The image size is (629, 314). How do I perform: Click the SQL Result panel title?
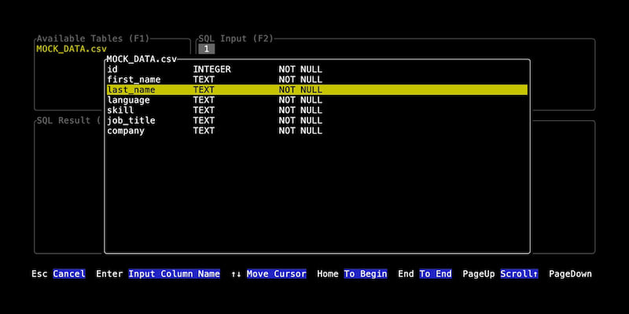[66, 120]
